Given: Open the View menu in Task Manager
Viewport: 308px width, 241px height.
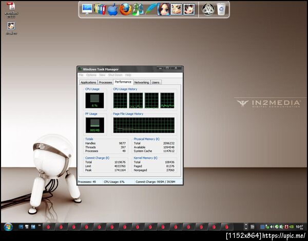Looking at the screenshot, I should (102, 75).
